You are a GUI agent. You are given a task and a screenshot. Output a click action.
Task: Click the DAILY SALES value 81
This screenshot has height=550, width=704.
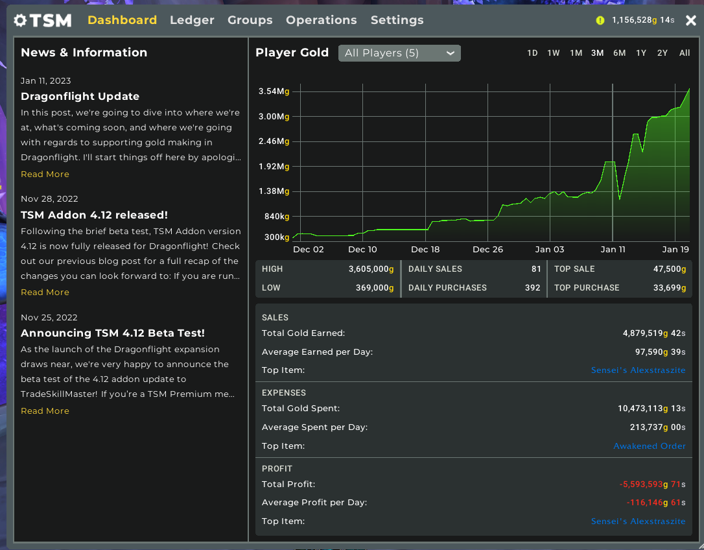pos(536,269)
